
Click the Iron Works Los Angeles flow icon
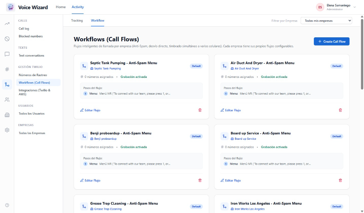(x=225, y=206)
